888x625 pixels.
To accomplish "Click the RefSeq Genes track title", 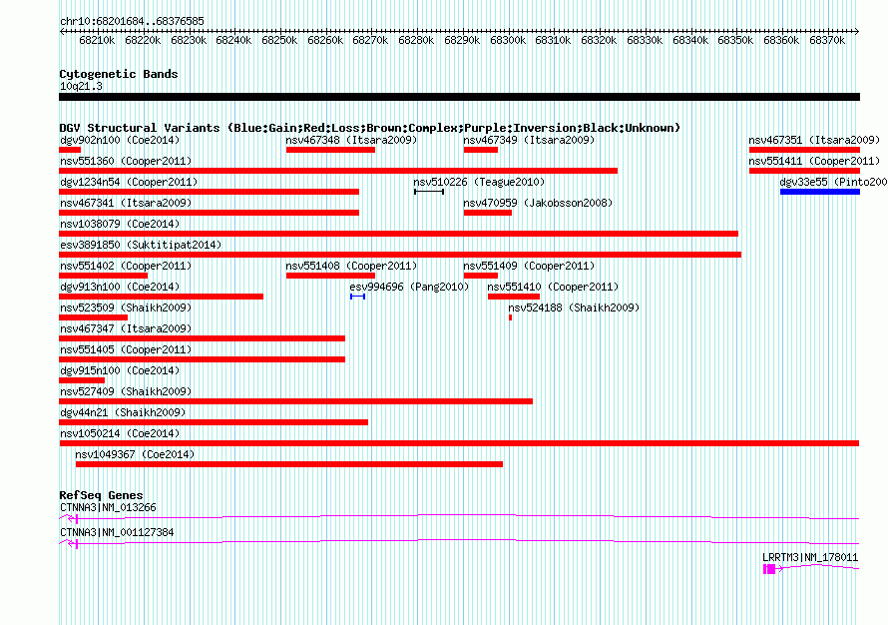I will pos(101,495).
